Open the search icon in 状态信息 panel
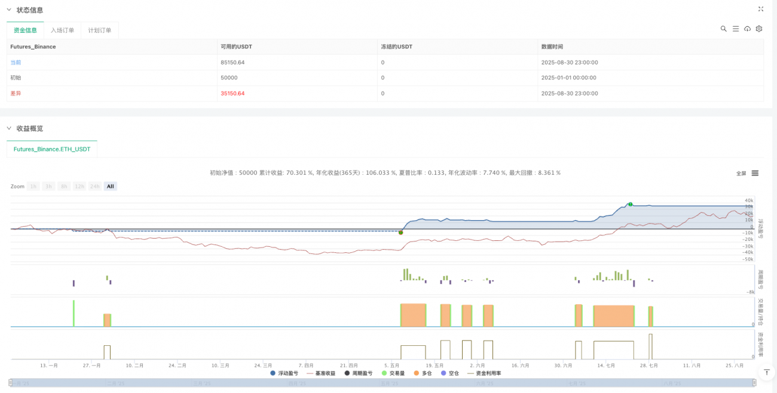Image resolution: width=777 pixels, height=393 pixels. click(724, 29)
